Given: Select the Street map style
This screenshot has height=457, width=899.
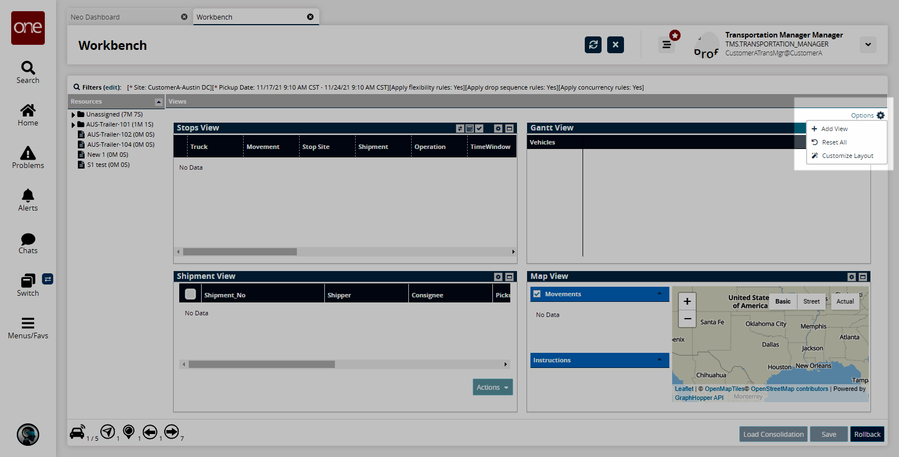Looking at the screenshot, I should coord(812,301).
